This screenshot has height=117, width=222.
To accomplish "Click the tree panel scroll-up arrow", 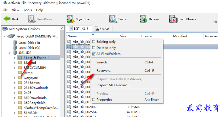I will [62, 28].
